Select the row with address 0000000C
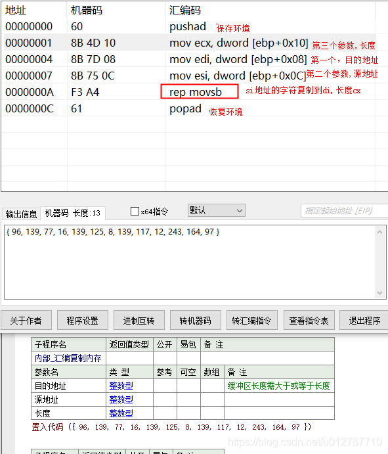This screenshot has height=454, width=388. [188, 108]
